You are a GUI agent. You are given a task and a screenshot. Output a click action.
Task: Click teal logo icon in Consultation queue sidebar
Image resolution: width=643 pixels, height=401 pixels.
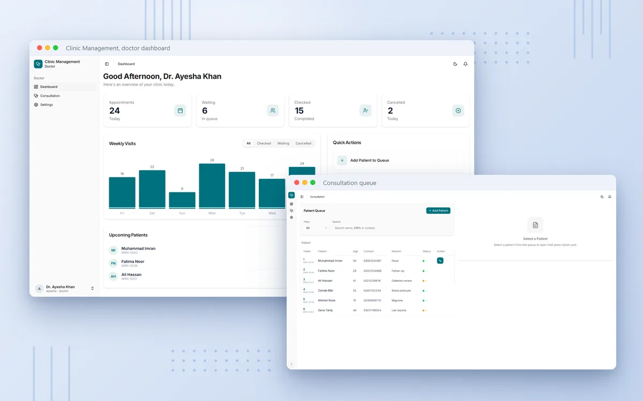(291, 195)
